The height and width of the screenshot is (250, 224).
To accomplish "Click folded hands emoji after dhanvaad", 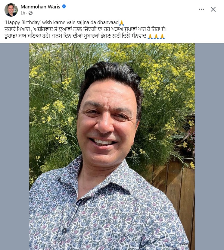I will coord(122,23).
